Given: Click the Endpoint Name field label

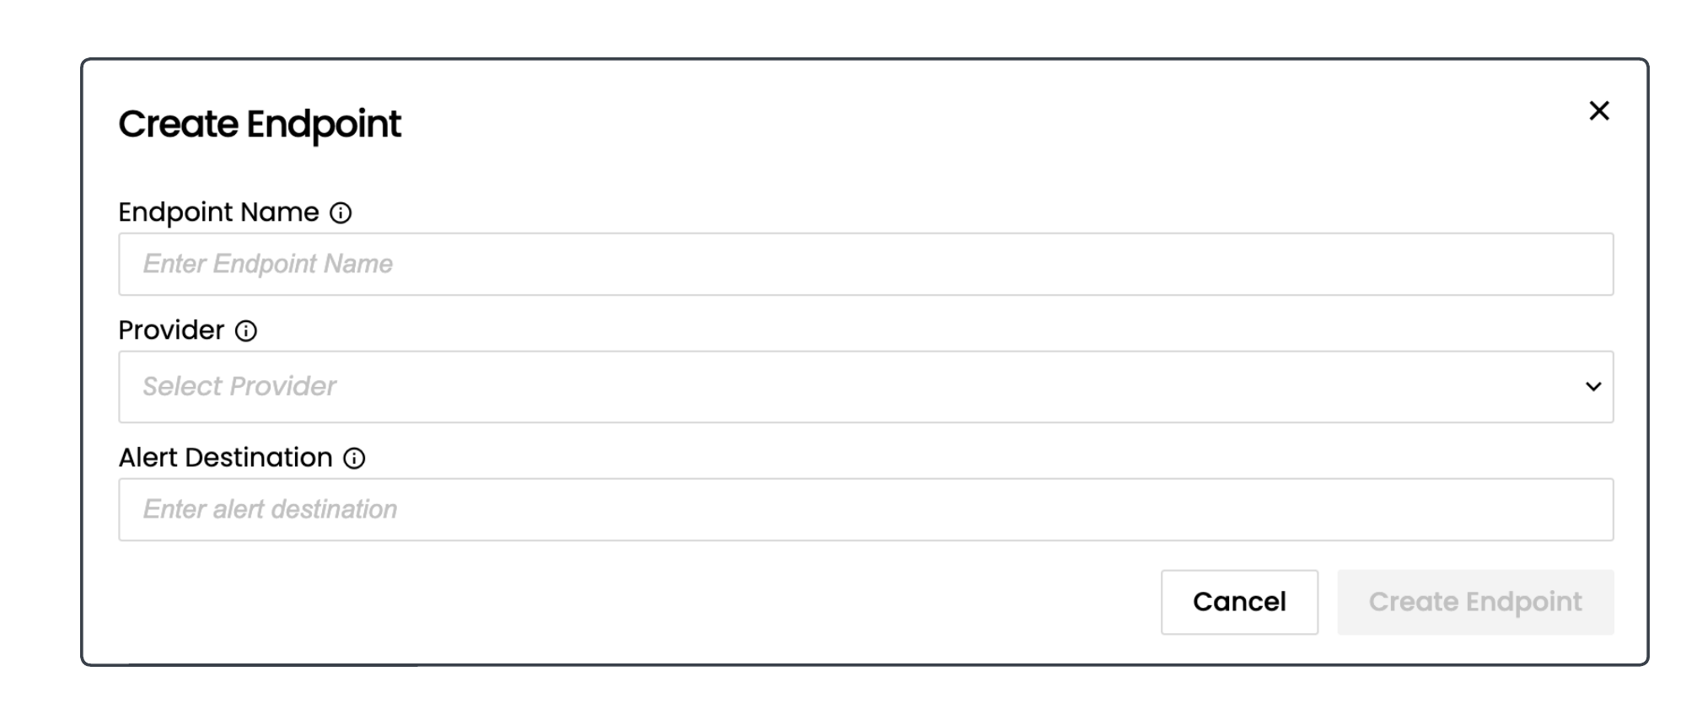Looking at the screenshot, I should [x=218, y=212].
